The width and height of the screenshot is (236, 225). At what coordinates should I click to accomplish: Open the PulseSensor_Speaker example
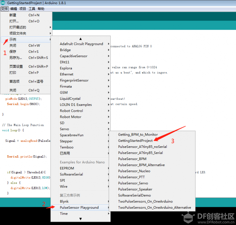click(152, 189)
